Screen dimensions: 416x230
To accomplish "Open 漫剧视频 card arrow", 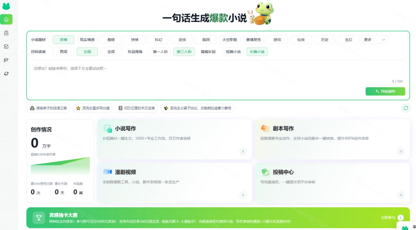I will [x=243, y=195].
